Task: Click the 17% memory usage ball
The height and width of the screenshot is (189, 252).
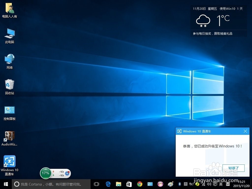Action: click(46, 173)
